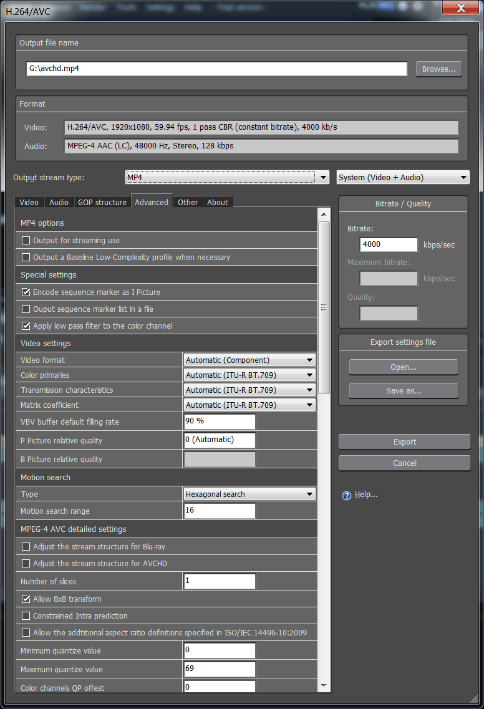Click the scrollbar down arrow

point(324,685)
